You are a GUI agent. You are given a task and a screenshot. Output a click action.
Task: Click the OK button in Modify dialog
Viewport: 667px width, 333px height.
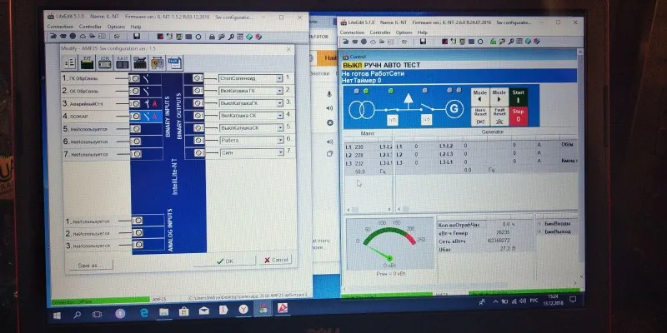tap(225, 261)
